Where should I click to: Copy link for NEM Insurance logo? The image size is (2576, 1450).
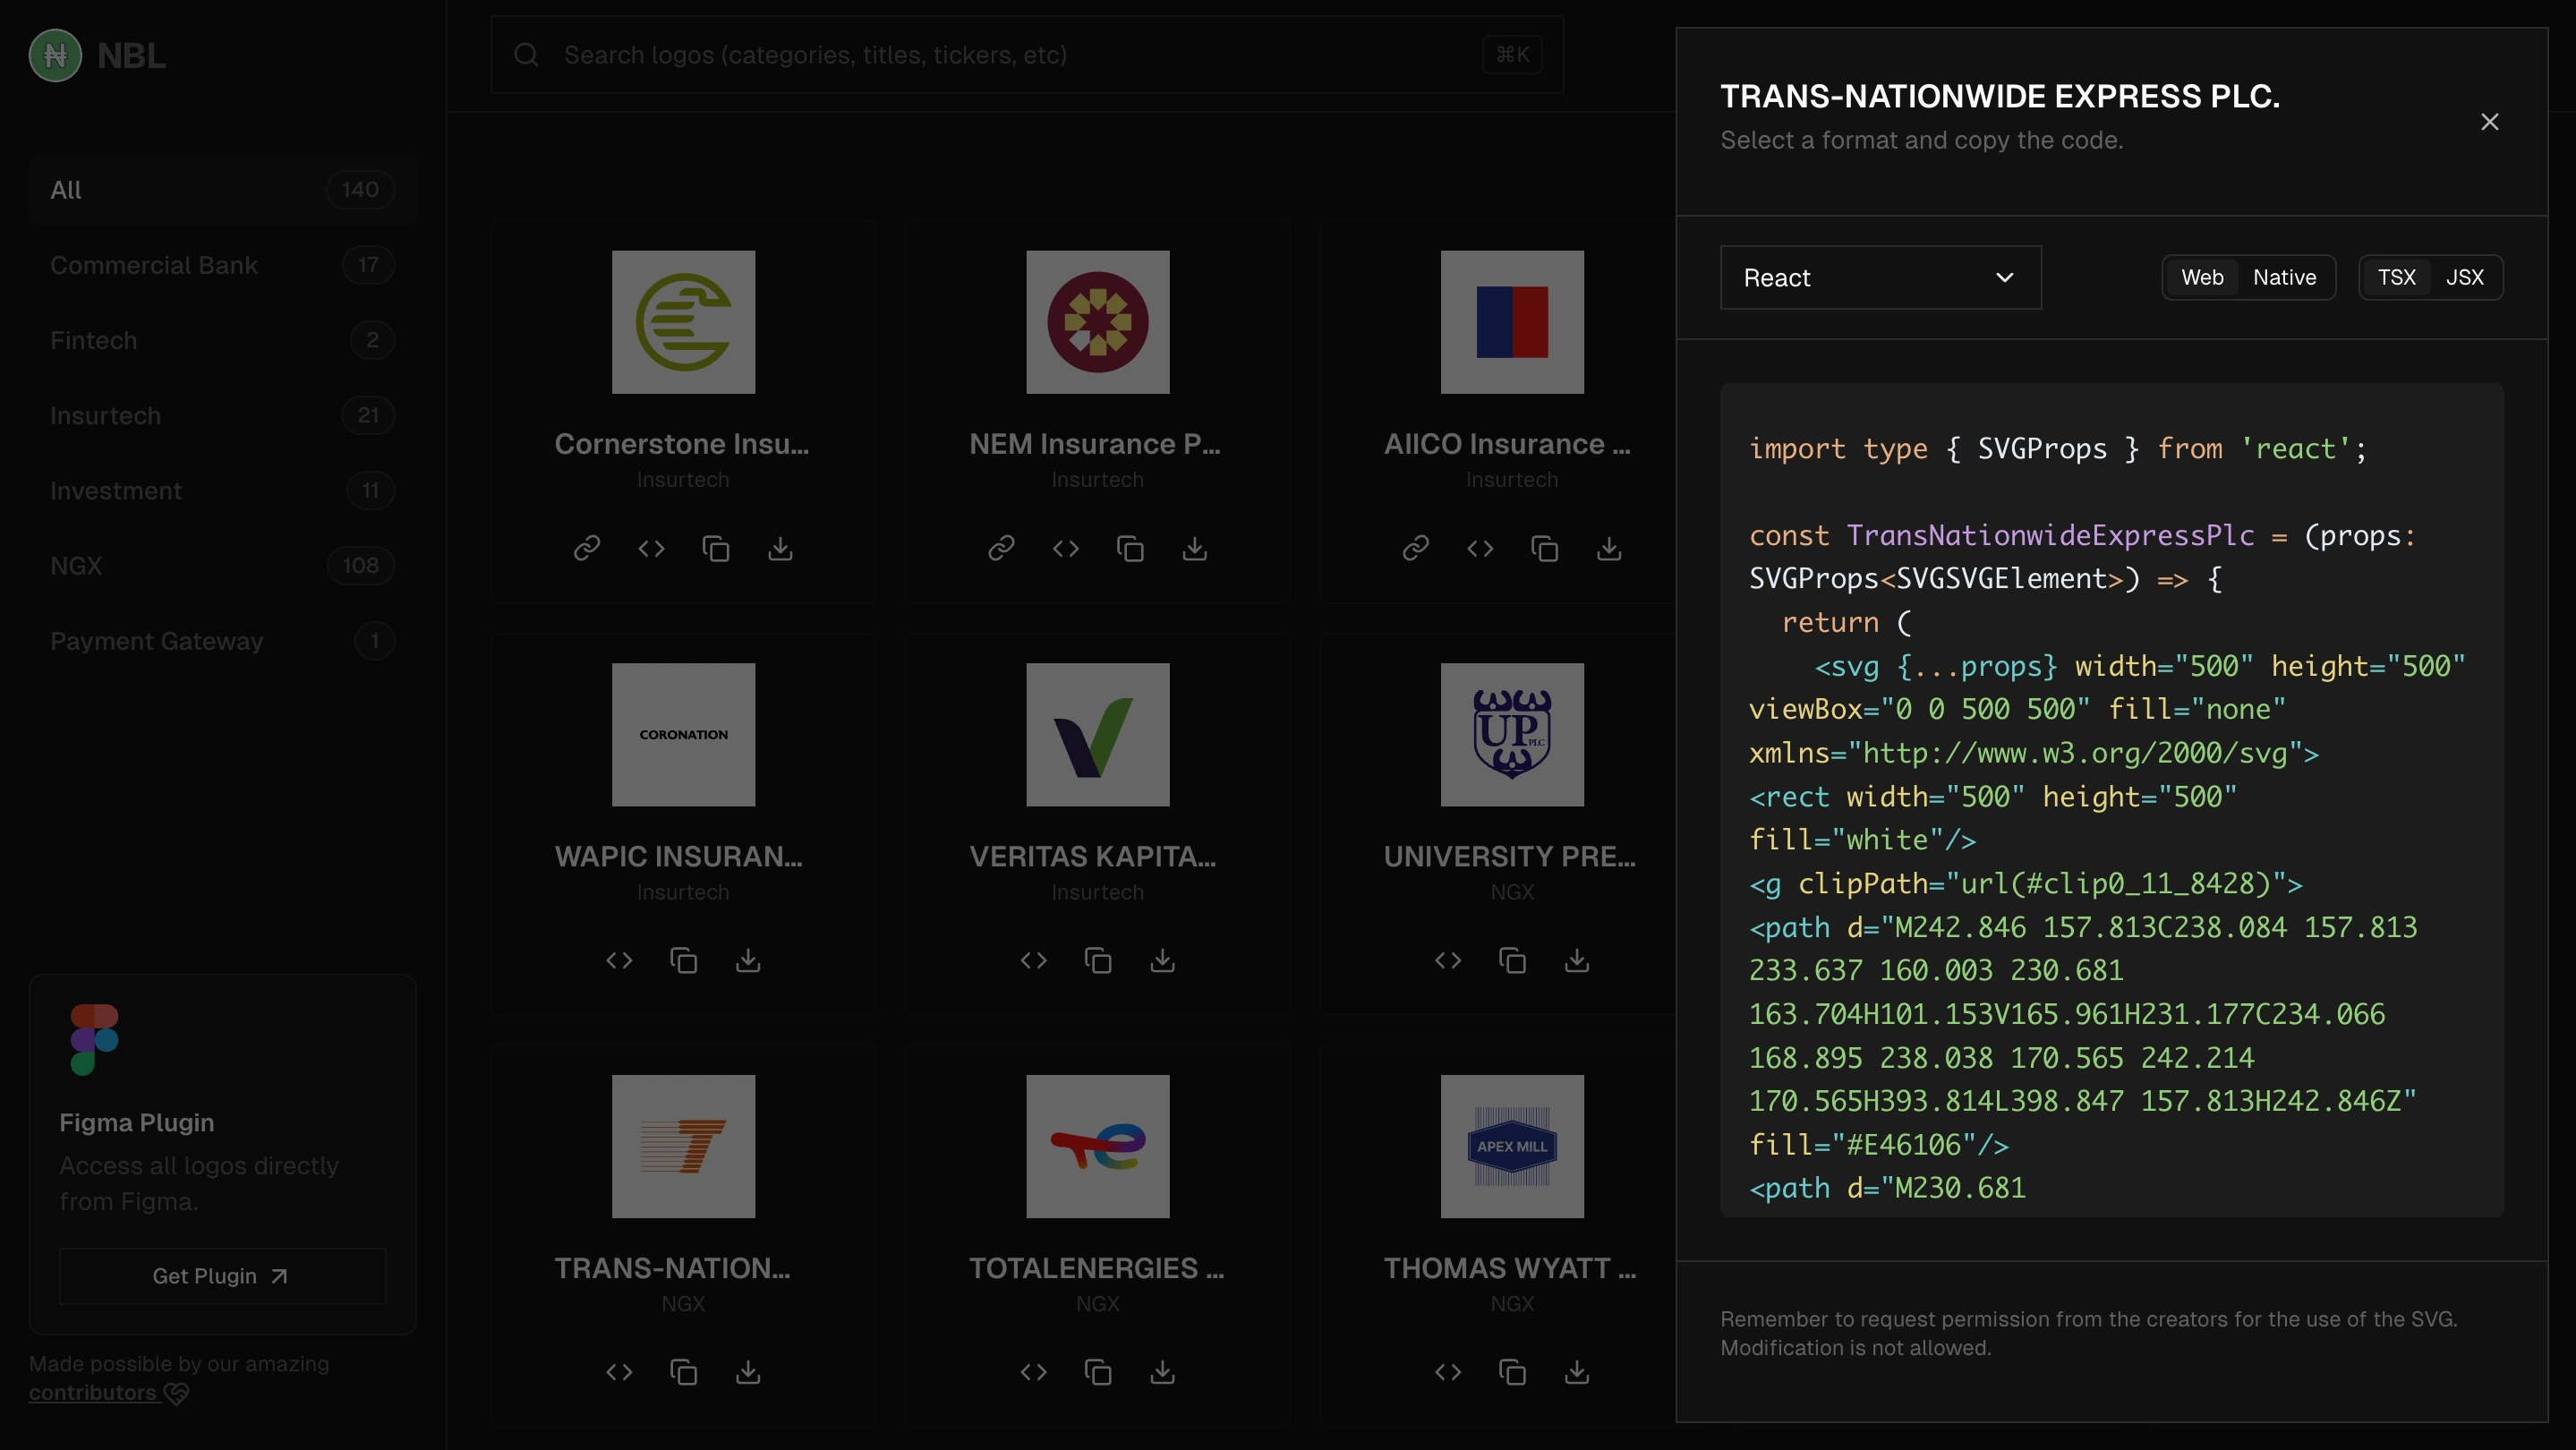pyautogui.click(x=1001, y=548)
